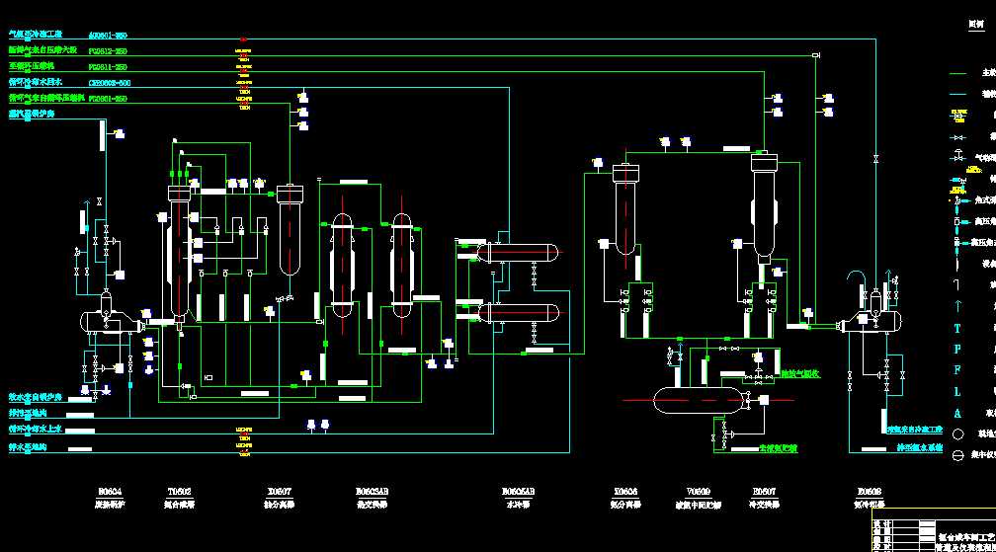Select the upward arrow legend symbol
Screen dimensions: 996x552
click(x=957, y=306)
